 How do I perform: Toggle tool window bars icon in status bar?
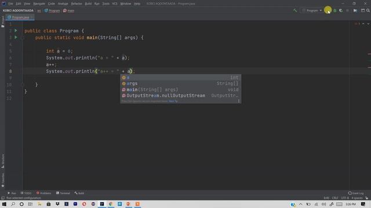(x=3, y=198)
